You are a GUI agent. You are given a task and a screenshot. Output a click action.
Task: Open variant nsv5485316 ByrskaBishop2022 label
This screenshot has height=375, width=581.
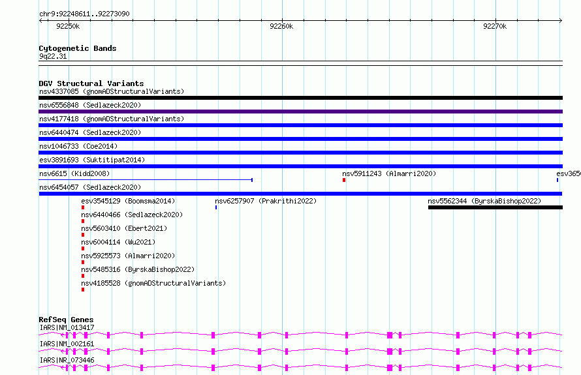click(138, 269)
